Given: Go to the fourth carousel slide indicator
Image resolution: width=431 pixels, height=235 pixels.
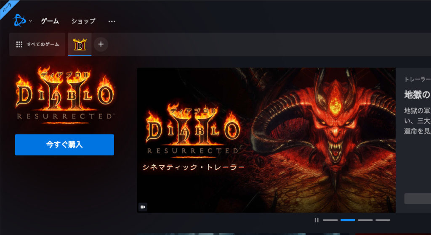Looking at the screenshot, I should click(383, 220).
